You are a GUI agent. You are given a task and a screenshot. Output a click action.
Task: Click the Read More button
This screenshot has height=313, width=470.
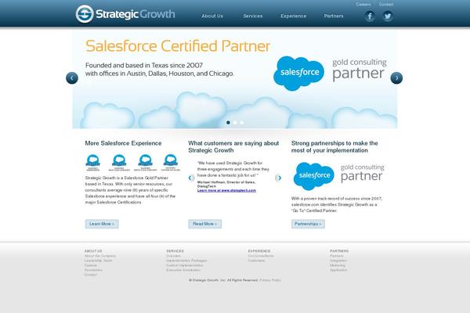tap(205, 224)
